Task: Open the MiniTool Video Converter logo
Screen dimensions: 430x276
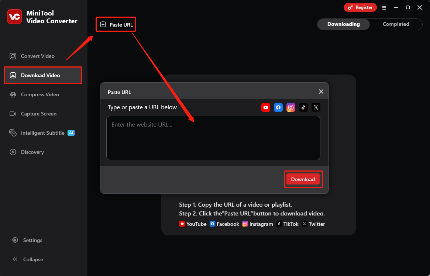Action: pyautogui.click(x=14, y=17)
